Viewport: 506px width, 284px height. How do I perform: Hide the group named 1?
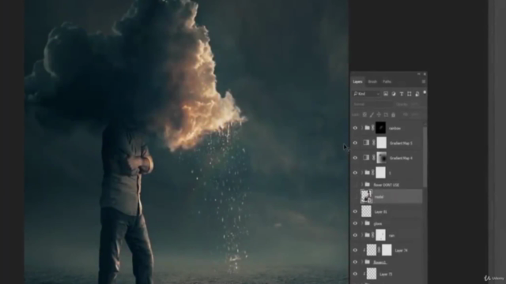coord(355,173)
